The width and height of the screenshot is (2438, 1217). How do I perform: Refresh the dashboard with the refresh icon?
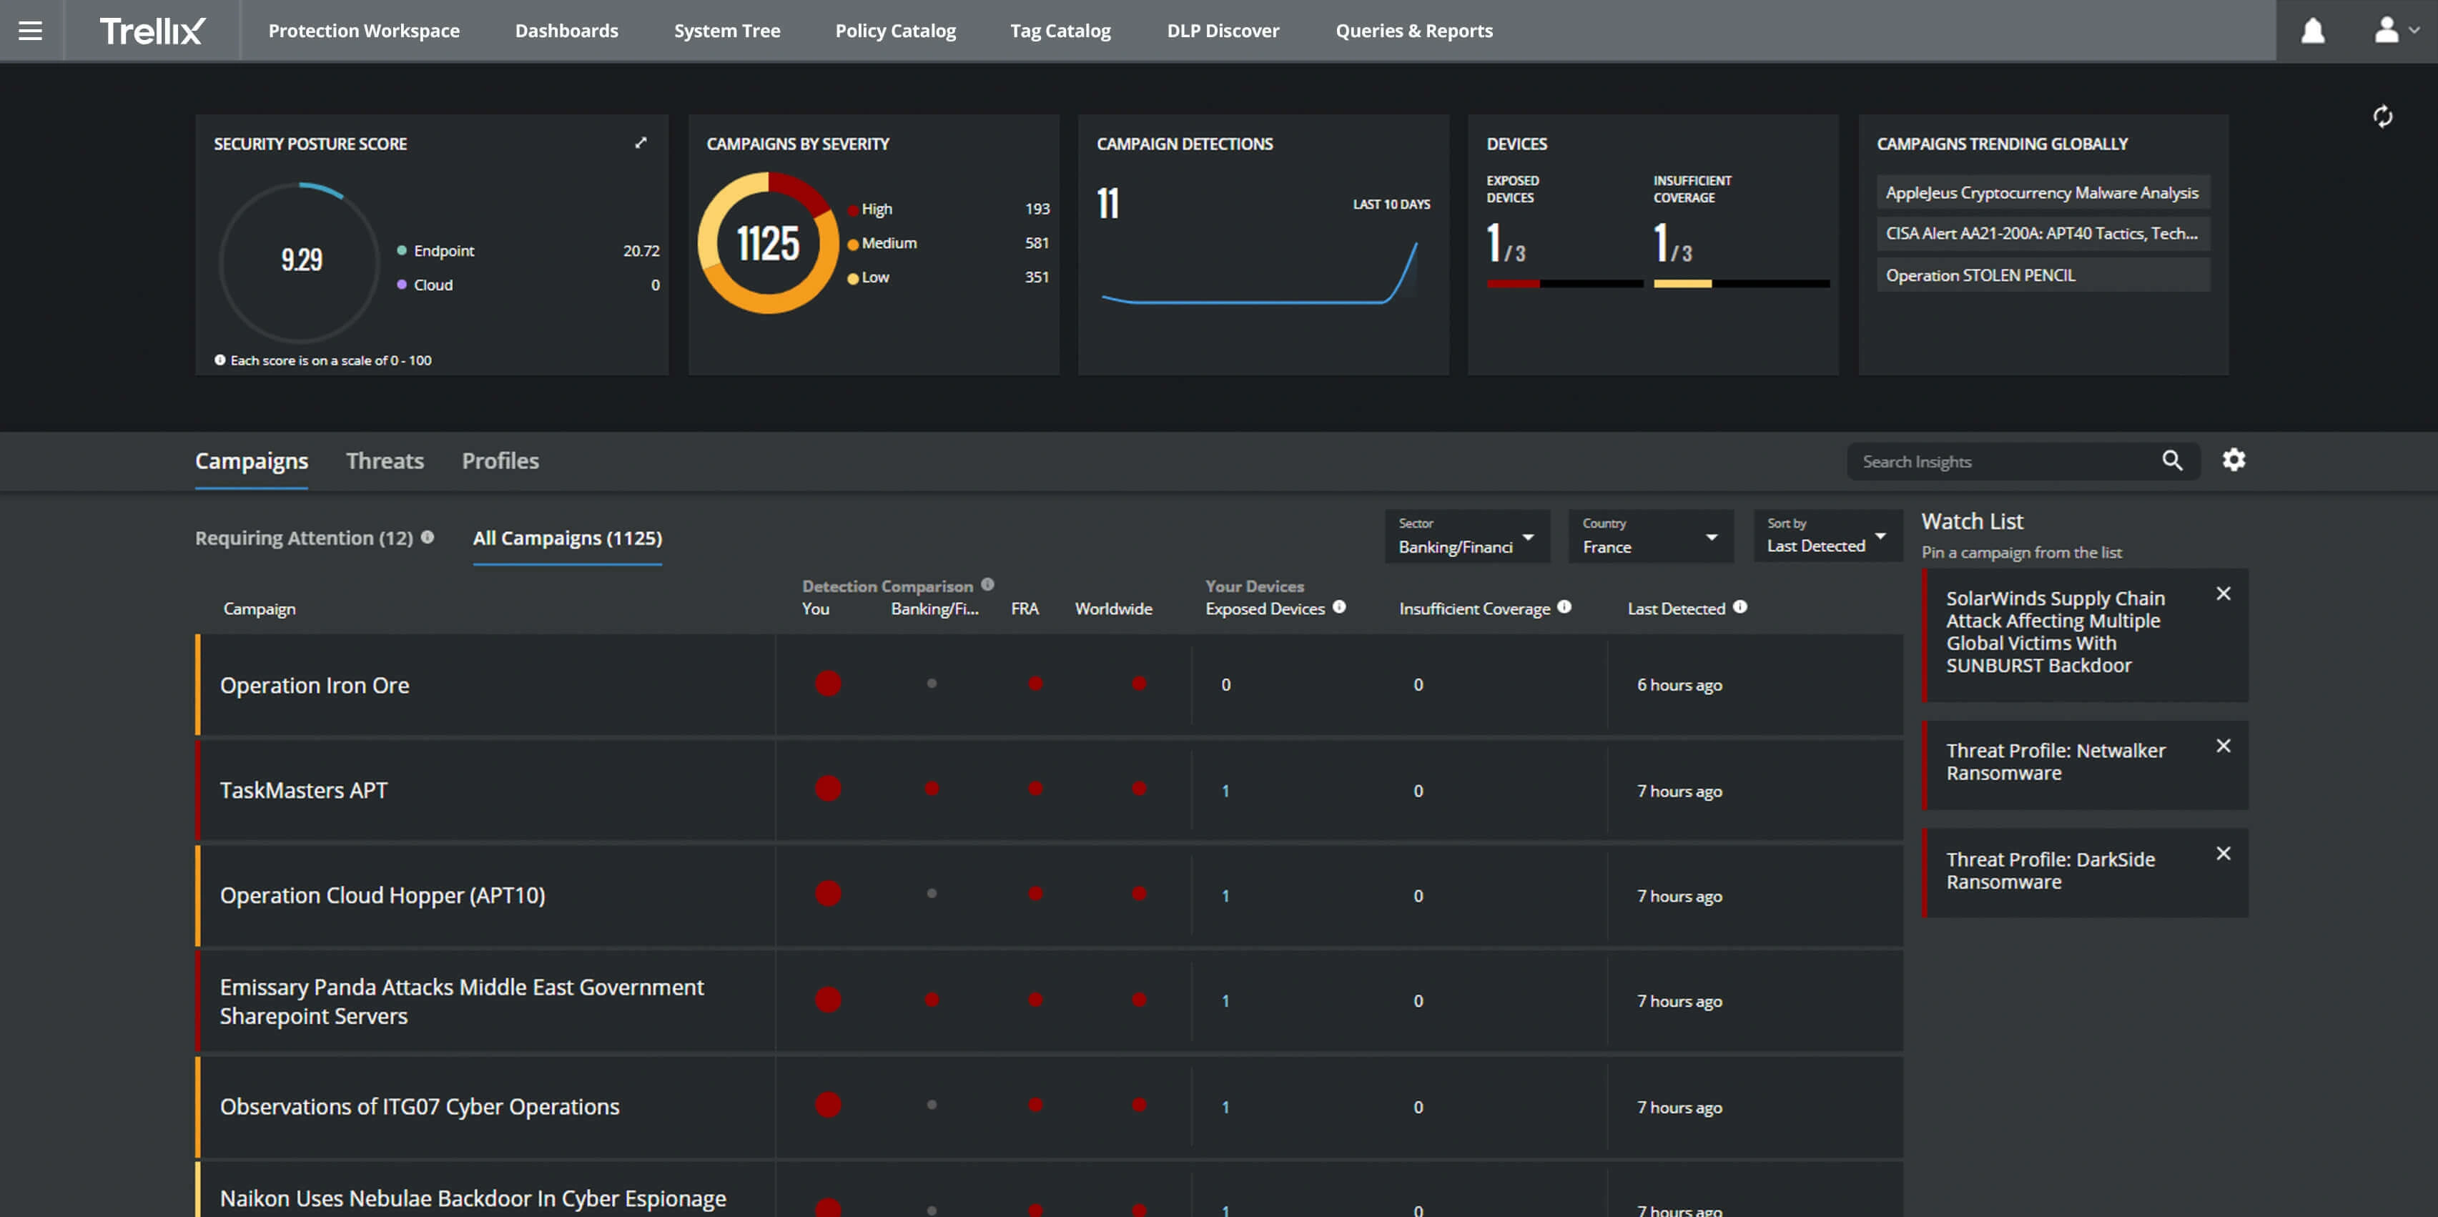[x=2382, y=115]
